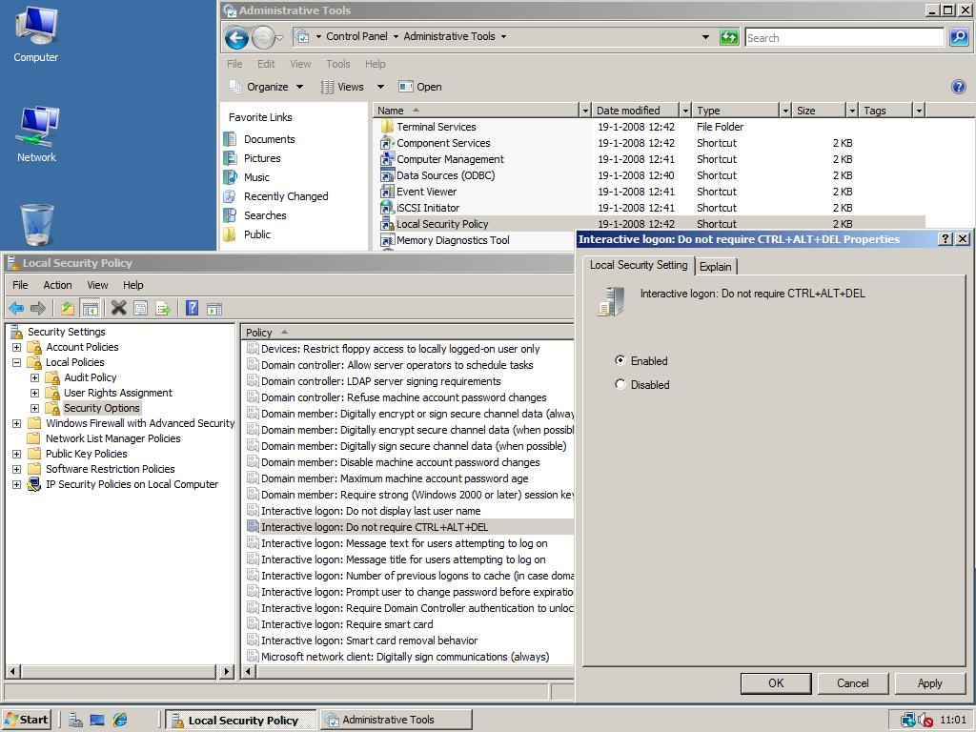Click in the Explorer Search field

click(844, 37)
